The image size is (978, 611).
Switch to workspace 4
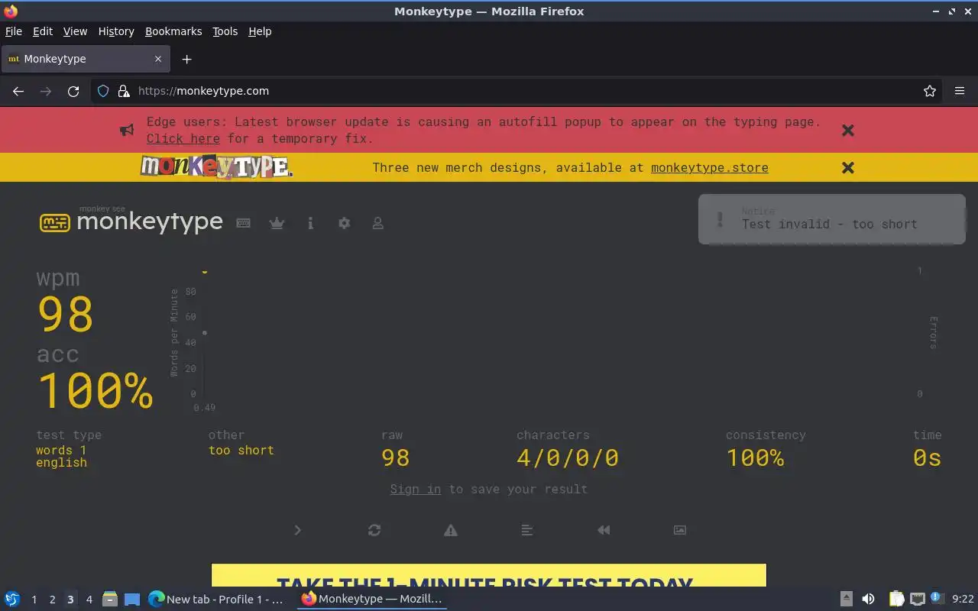89,600
